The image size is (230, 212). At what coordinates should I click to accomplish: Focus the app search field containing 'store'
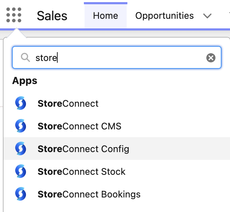(117, 57)
